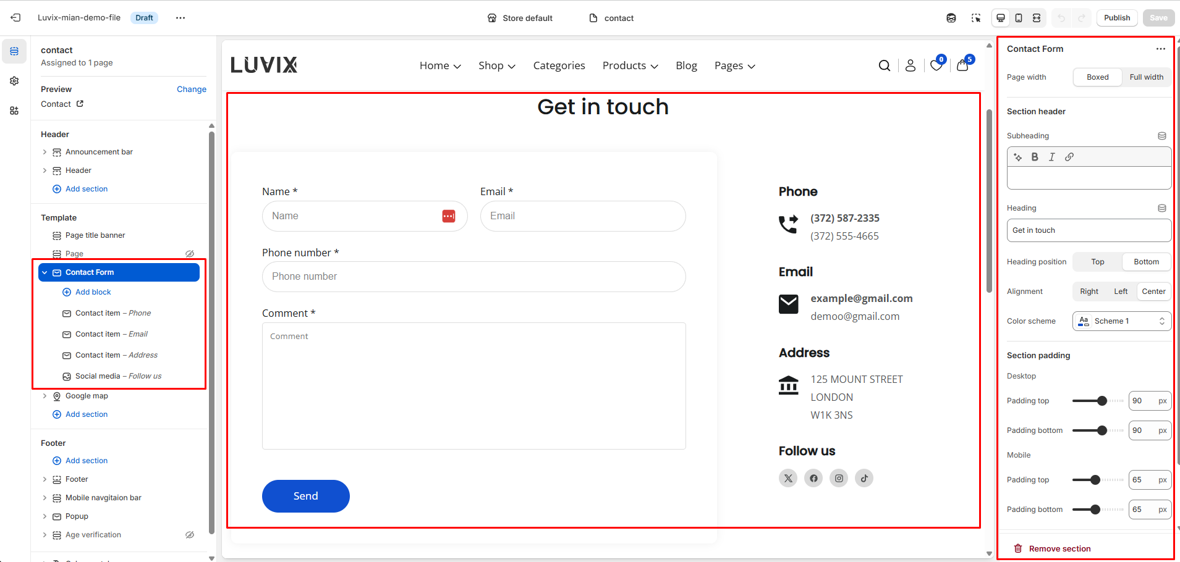The height and width of the screenshot is (562, 1180).
Task: Collapse the Contact Form section
Action: pyautogui.click(x=45, y=272)
